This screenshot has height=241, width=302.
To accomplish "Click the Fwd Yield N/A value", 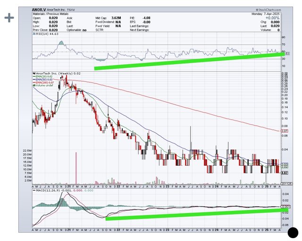I will [118, 26].
